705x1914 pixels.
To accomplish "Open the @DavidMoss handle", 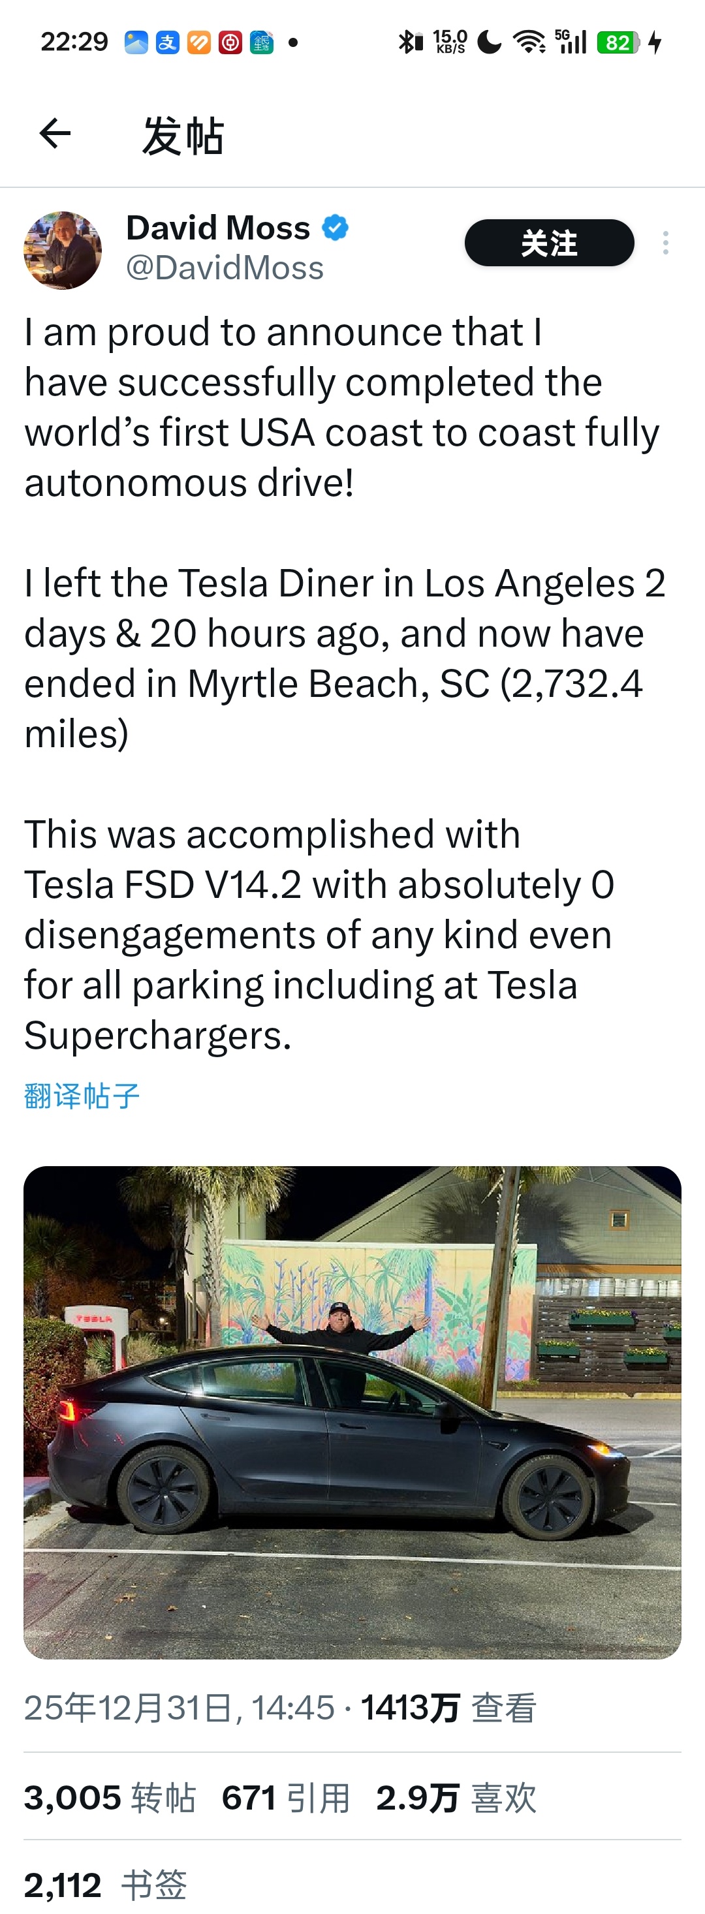I will tap(225, 268).
